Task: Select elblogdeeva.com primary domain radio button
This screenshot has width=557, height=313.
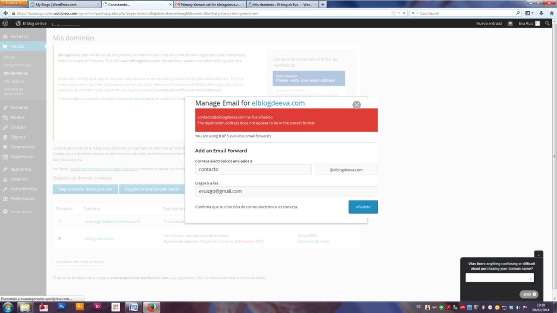Action: [59, 238]
